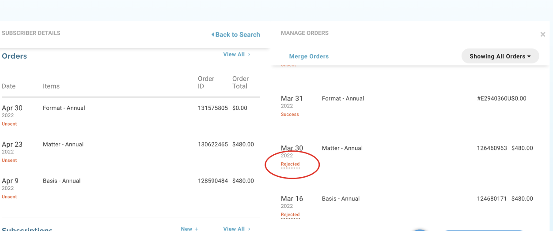The height and width of the screenshot is (231, 553).
Task: Open the Showing All Orders dropdown
Action: pyautogui.click(x=500, y=56)
